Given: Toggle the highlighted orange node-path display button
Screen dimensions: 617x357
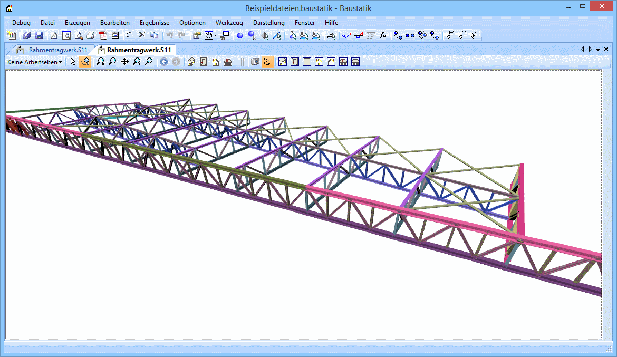Looking at the screenshot, I should (267, 62).
